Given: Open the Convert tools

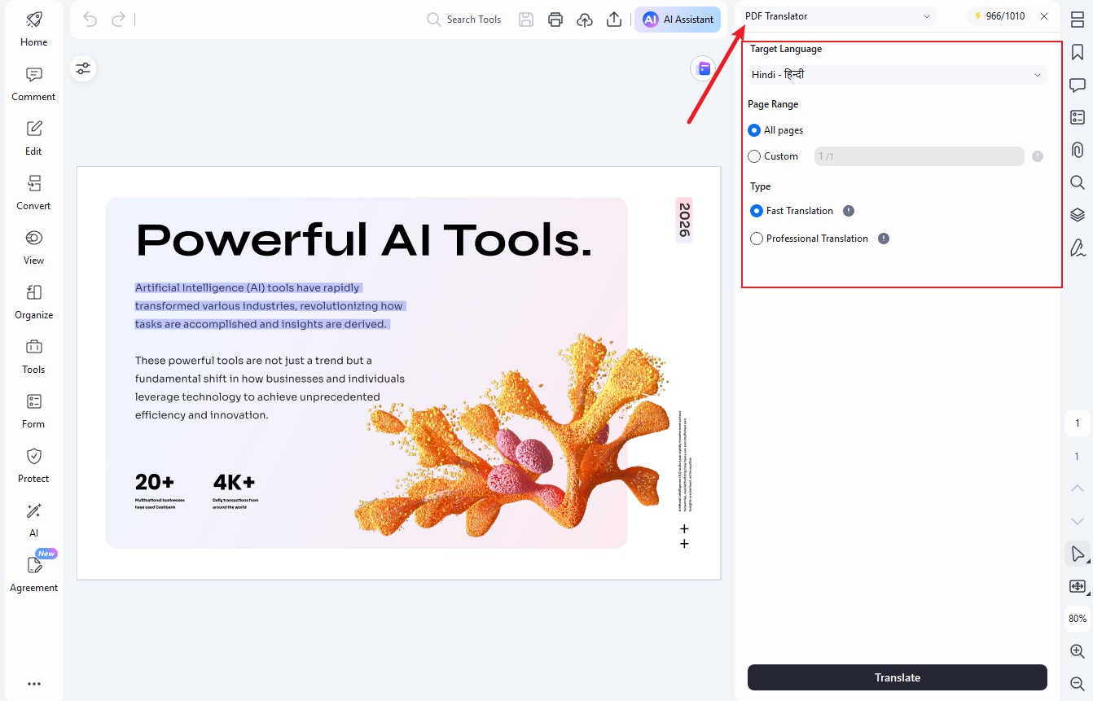Looking at the screenshot, I should [33, 193].
